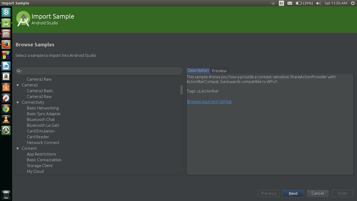Click the Android Studio logo in header
Screen dimensions: 357x201
[23, 19]
